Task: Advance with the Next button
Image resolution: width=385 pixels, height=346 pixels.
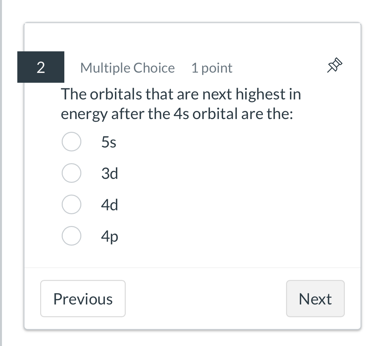Action: pos(315,298)
